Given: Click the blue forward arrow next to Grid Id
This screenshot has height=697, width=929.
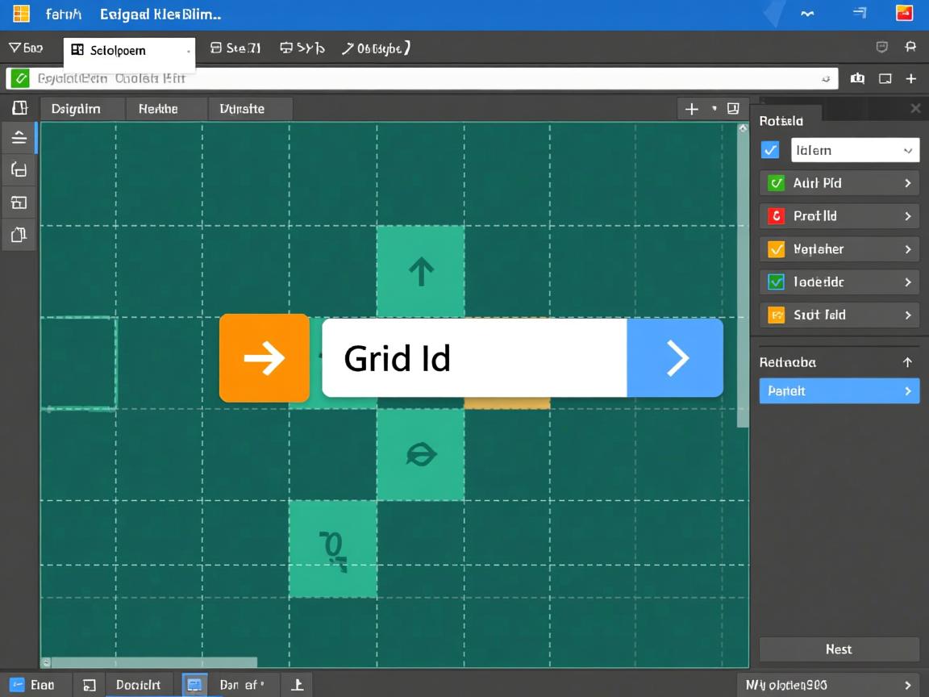Looking at the screenshot, I should (675, 358).
